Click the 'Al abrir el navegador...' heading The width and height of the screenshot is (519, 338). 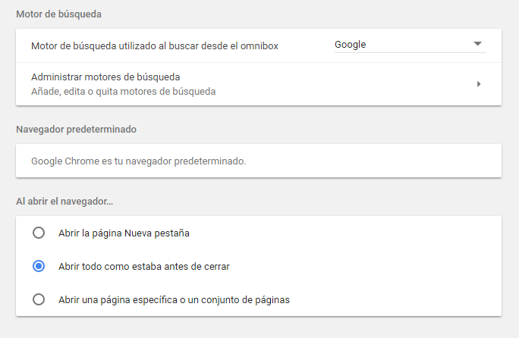(x=64, y=202)
